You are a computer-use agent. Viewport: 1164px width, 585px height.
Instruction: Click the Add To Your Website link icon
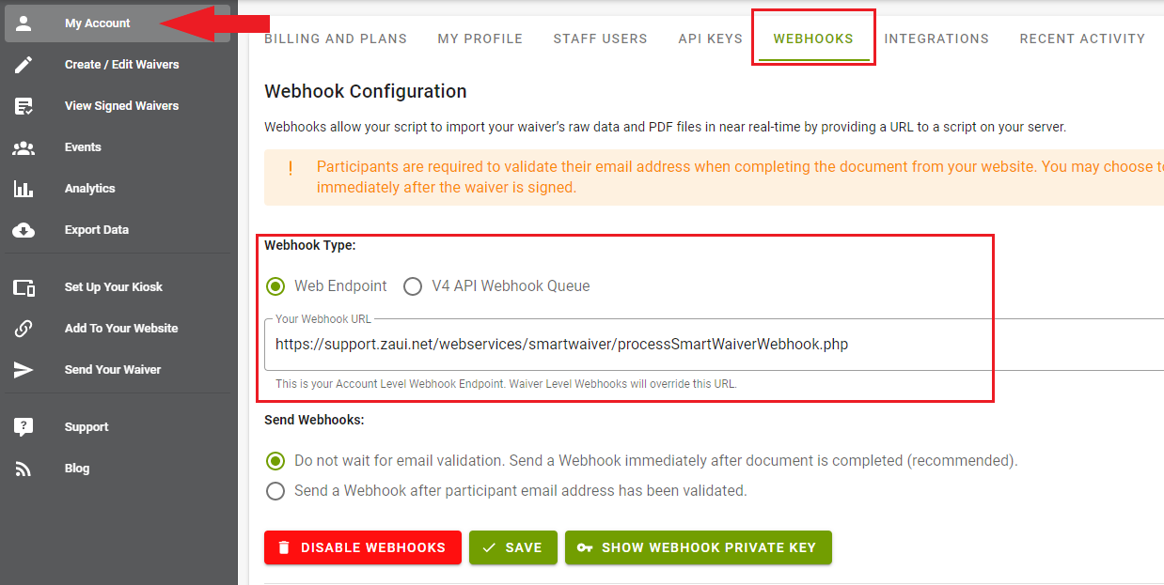pos(24,329)
